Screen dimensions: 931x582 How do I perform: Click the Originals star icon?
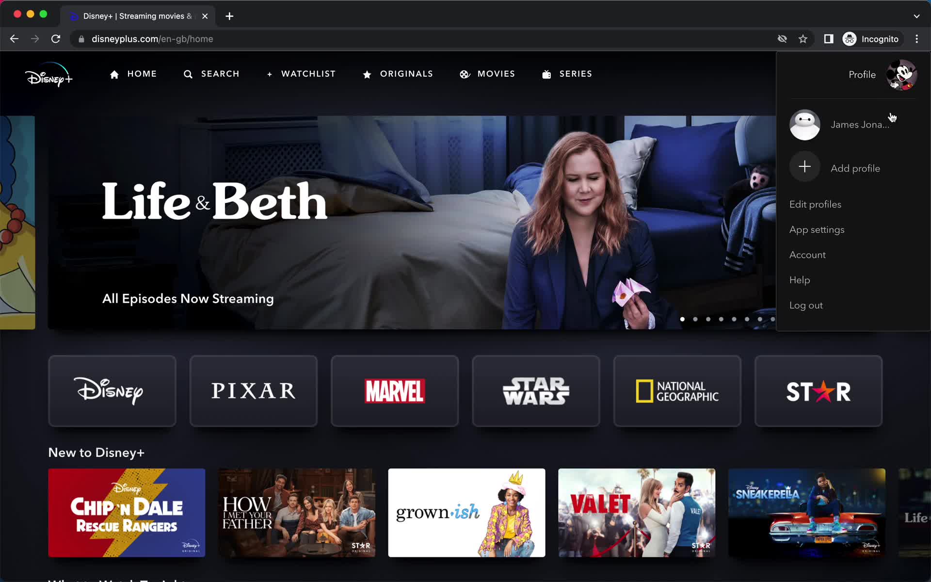[x=367, y=73]
